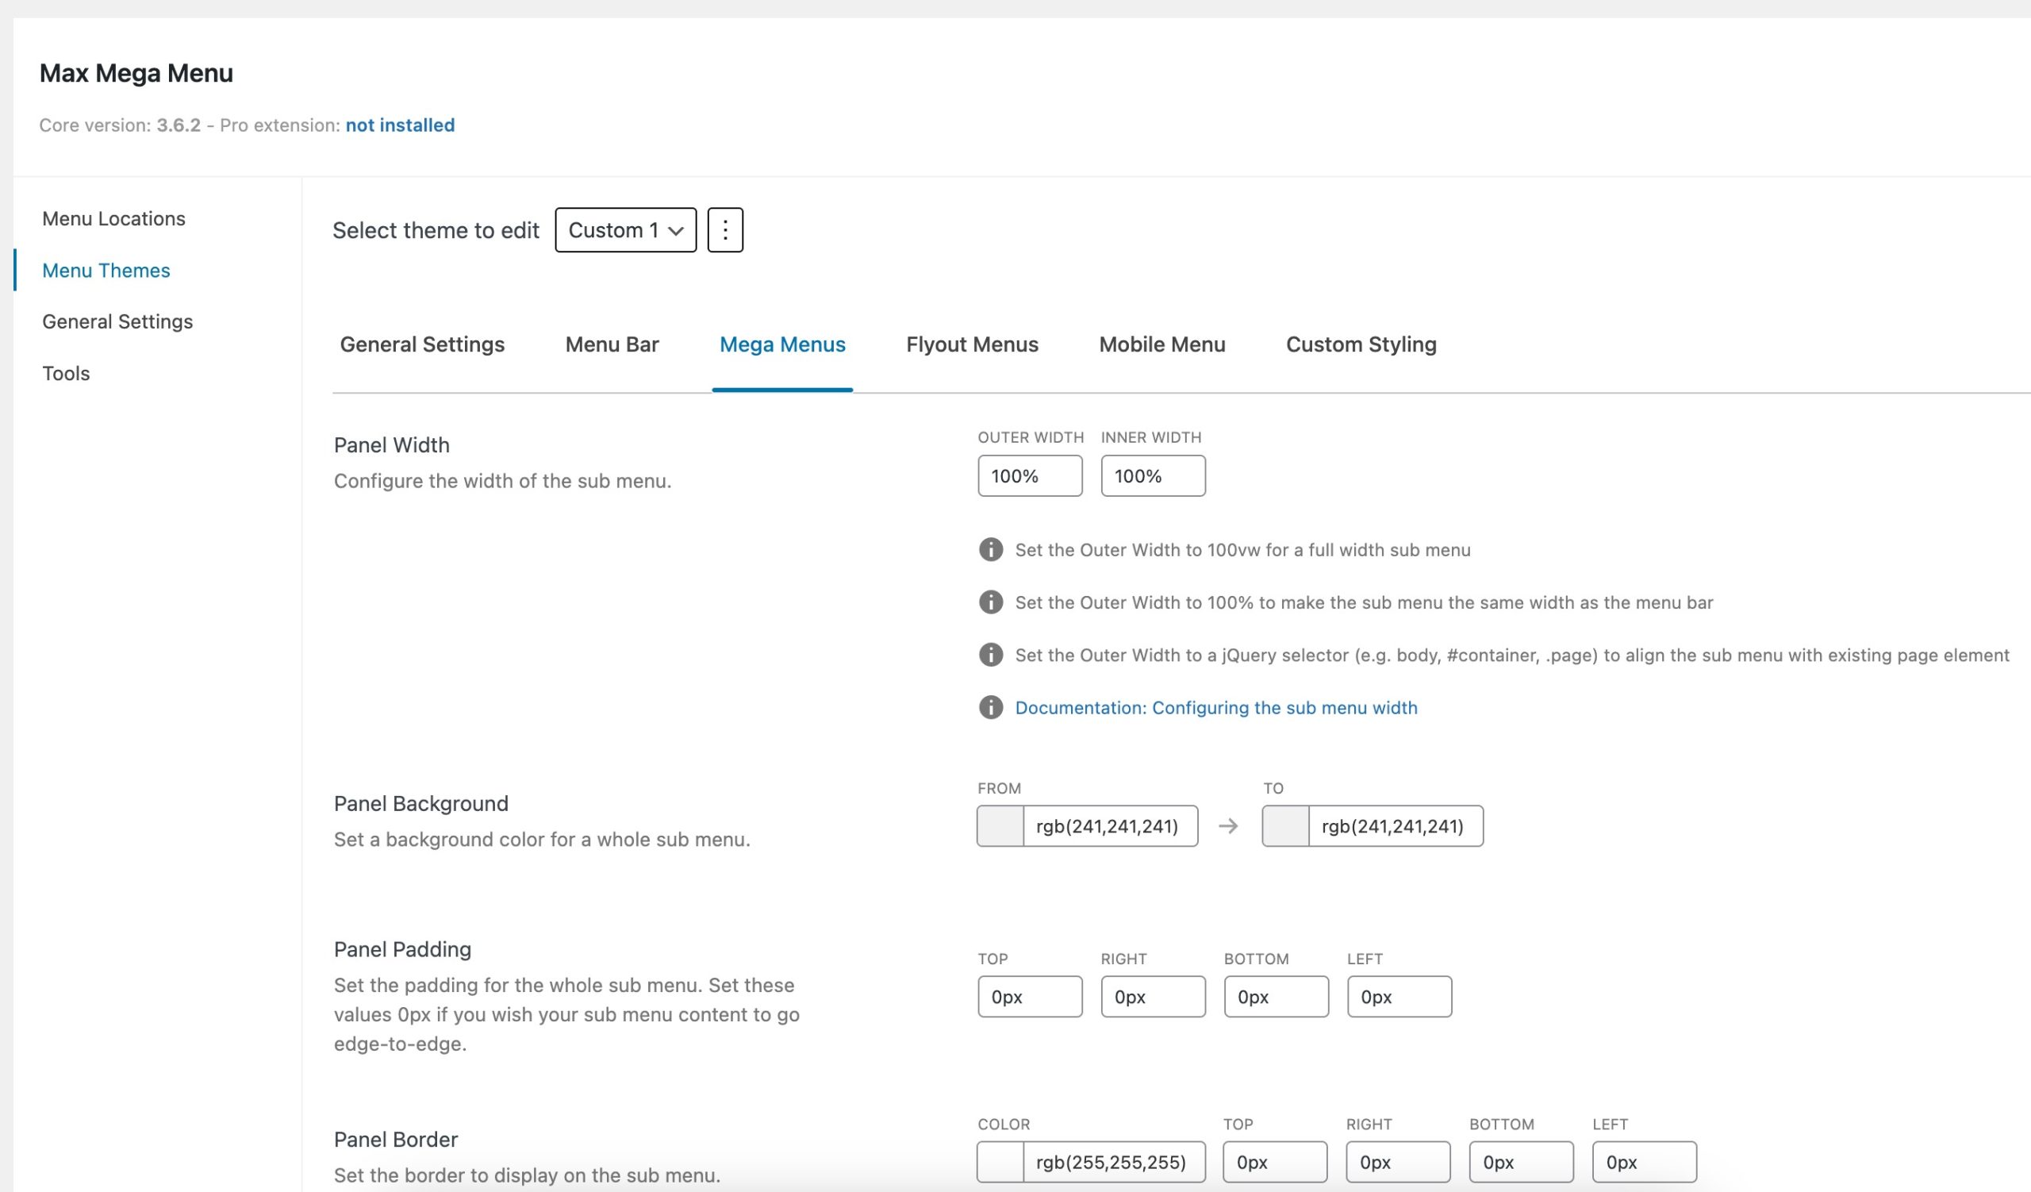Click the 'not installed' Pro extension link
2031x1192 pixels.
pyautogui.click(x=400, y=125)
